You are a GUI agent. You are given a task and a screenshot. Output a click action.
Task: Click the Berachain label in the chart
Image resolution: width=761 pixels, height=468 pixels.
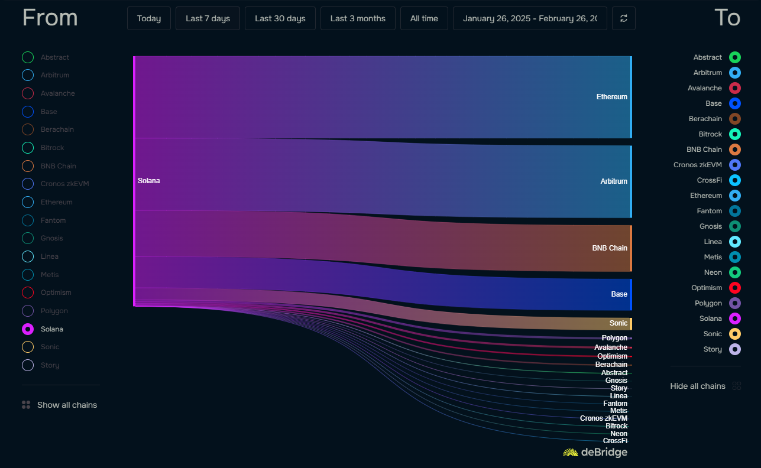pos(611,365)
